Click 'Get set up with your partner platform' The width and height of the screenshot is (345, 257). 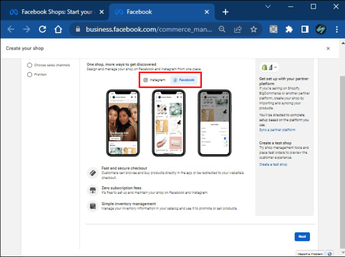tap(284, 81)
